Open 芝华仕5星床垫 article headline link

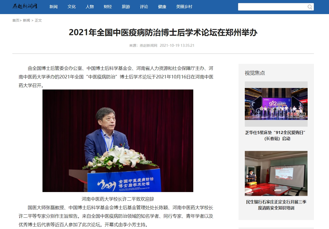(x=276, y=135)
